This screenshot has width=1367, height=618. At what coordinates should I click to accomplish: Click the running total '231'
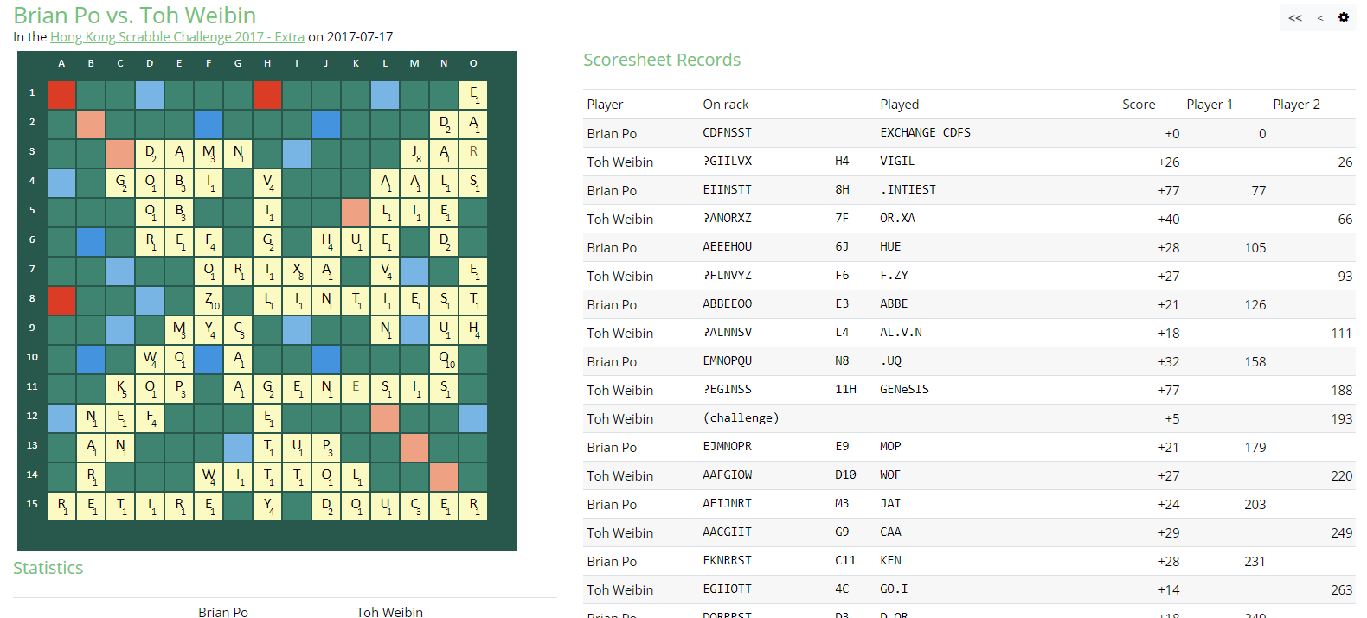point(1255,561)
